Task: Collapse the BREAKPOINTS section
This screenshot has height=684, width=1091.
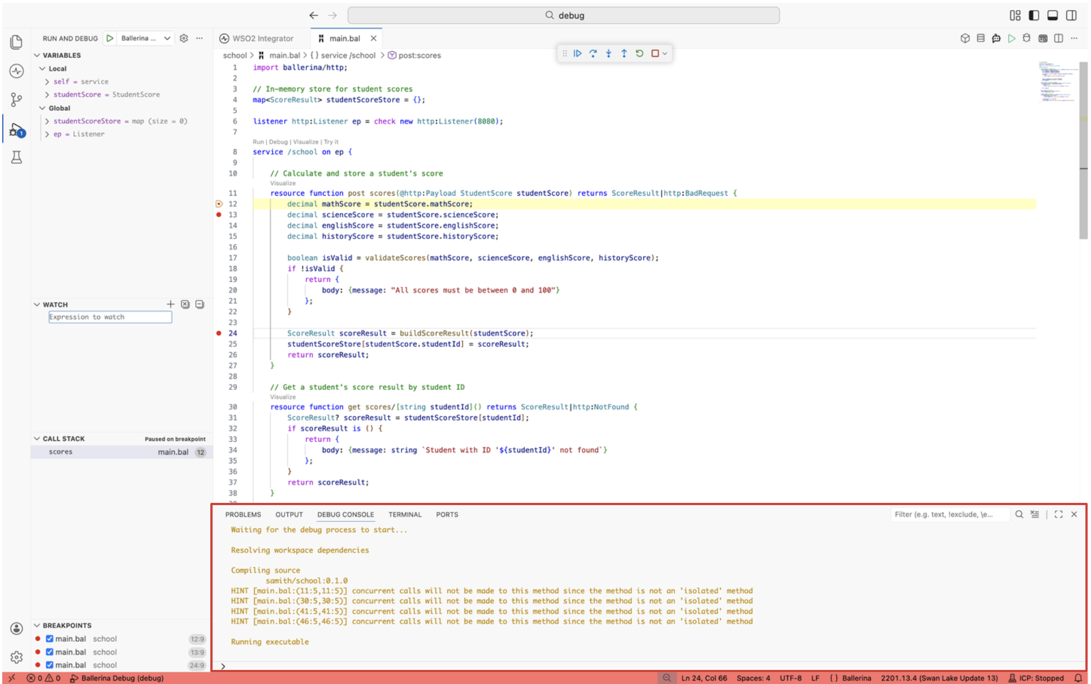Action: (63, 625)
